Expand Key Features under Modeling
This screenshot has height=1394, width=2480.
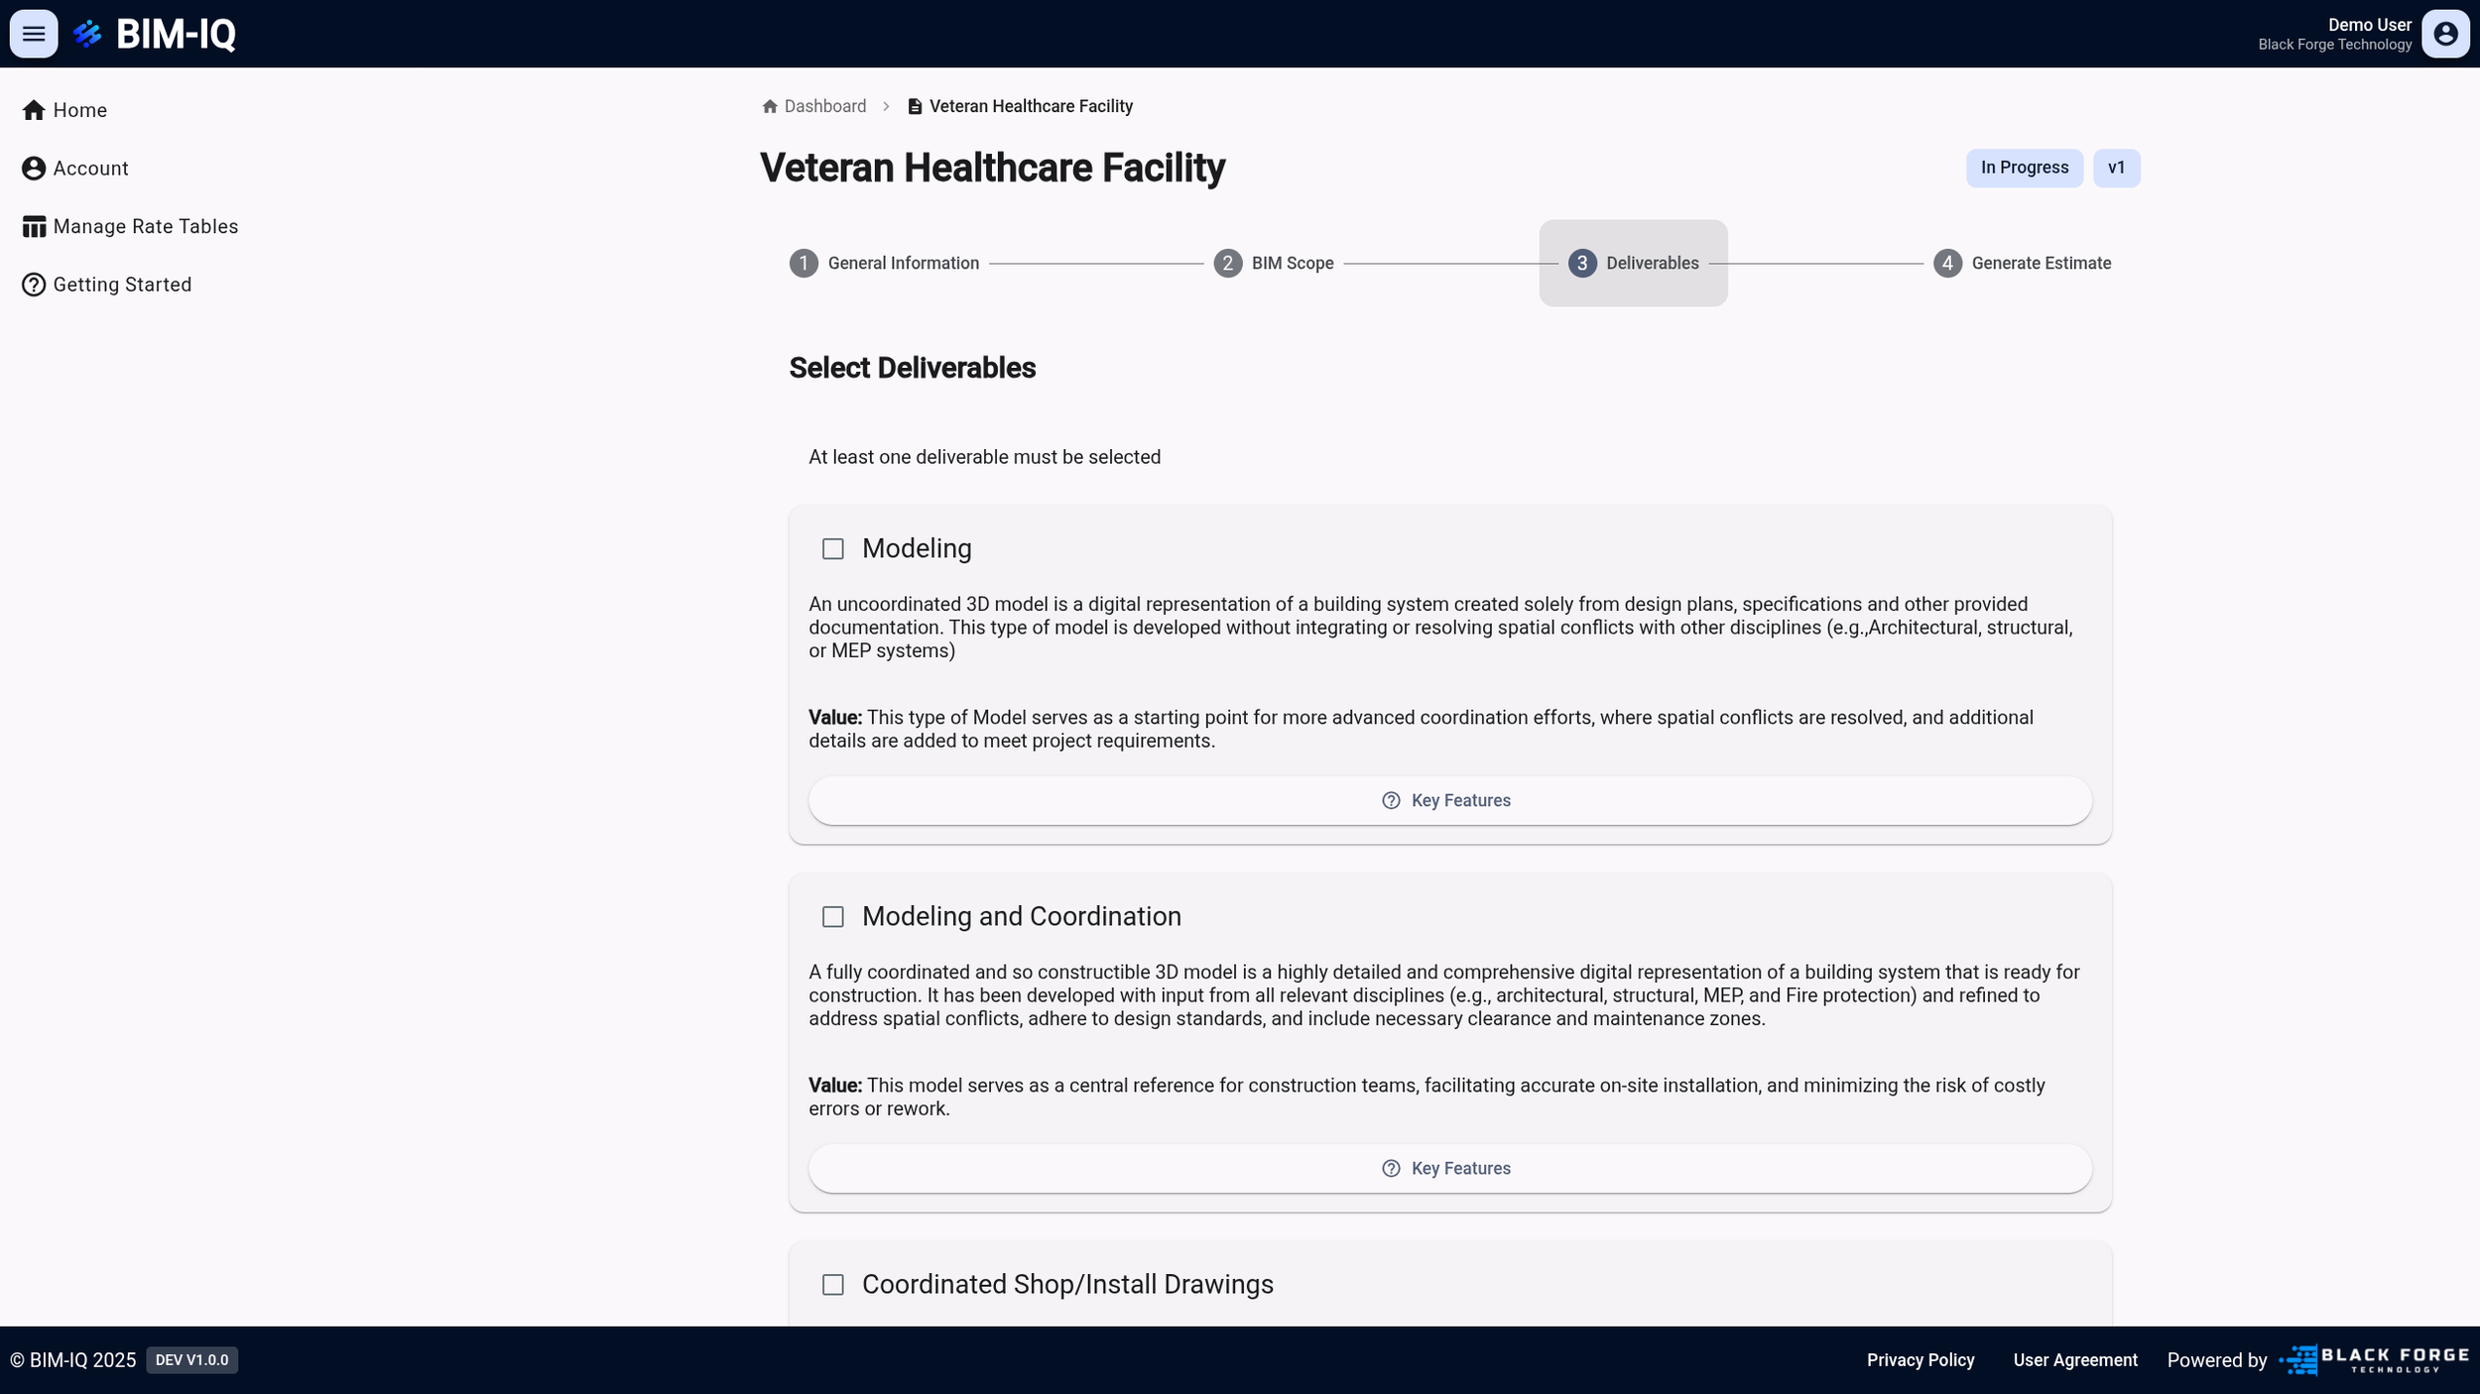[1449, 801]
